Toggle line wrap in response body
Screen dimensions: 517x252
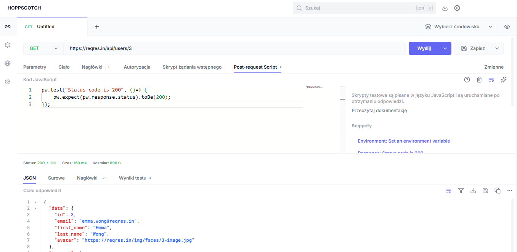[x=449, y=191]
